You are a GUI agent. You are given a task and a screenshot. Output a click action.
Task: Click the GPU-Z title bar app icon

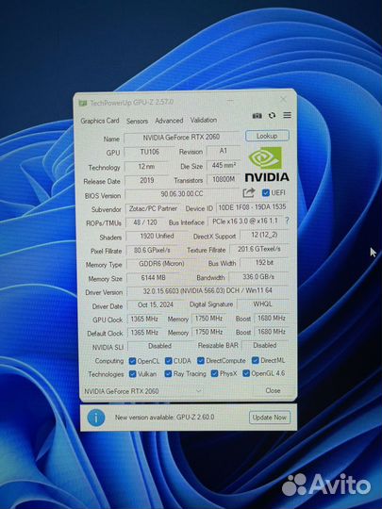point(82,104)
